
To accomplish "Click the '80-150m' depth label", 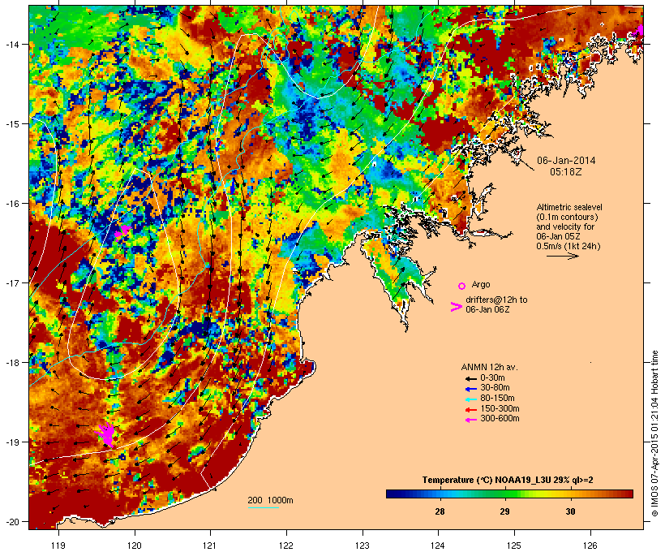I will pos(497,399).
